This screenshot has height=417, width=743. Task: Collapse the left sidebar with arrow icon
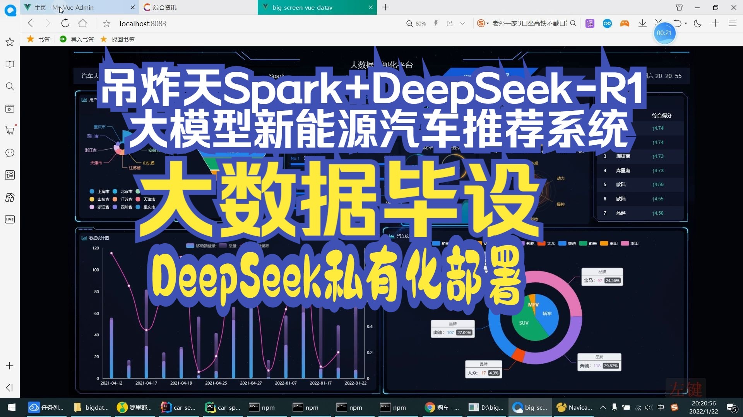click(10, 388)
